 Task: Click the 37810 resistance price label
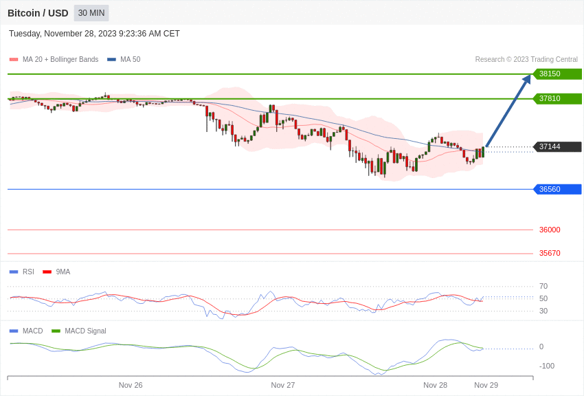point(558,99)
